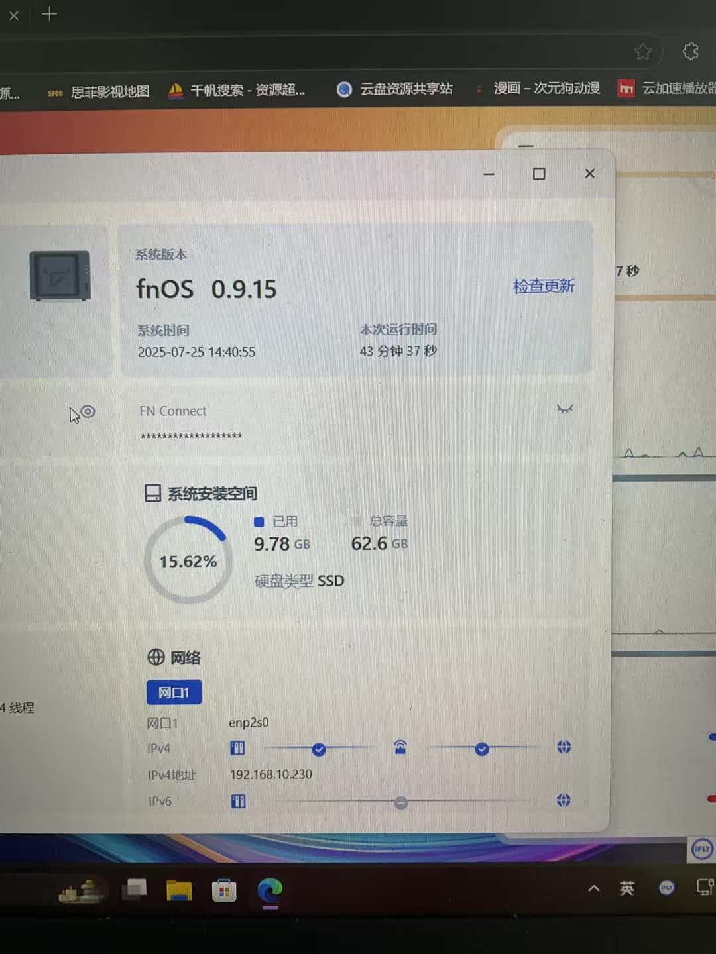Minimize the window behind the dialog
Viewport: 716px width, 954px height.
tap(526, 146)
